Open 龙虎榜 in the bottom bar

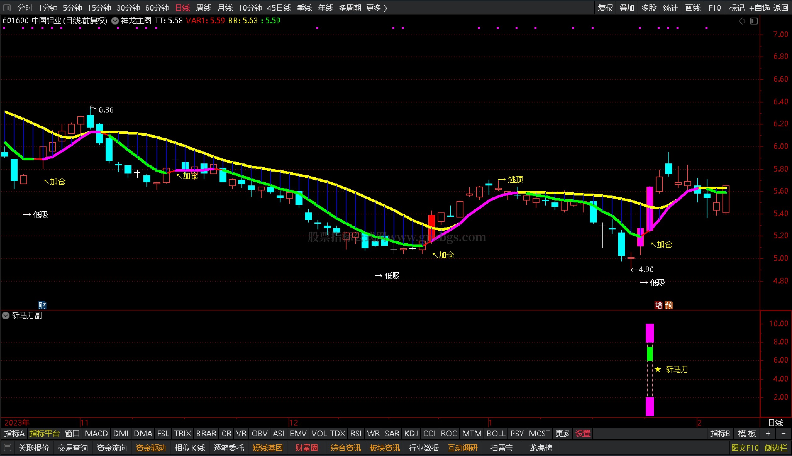point(541,448)
